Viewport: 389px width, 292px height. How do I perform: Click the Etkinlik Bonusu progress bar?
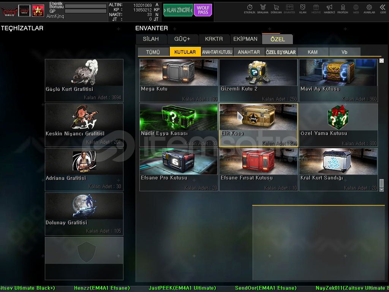pyautogui.click(x=85, y=6)
